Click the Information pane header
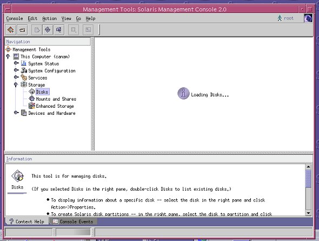 click(x=158, y=159)
